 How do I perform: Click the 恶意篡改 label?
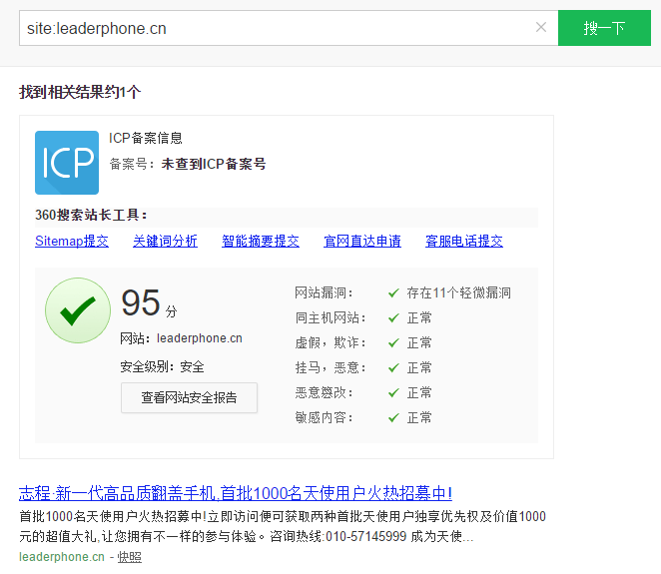click(x=324, y=392)
